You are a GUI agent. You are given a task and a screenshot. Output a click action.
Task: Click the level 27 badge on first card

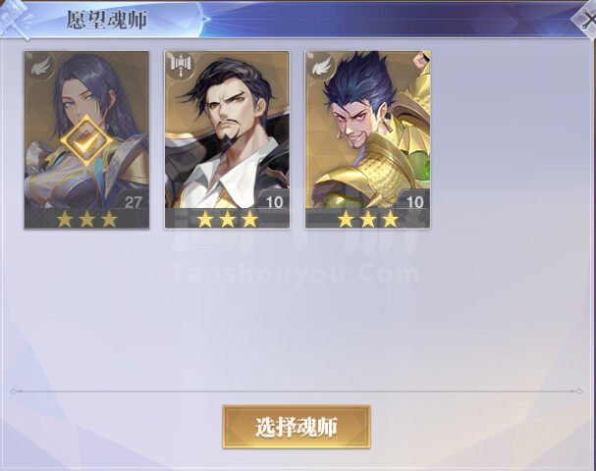[x=133, y=202]
